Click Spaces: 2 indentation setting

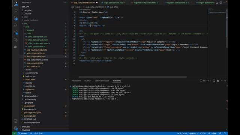tap(193, 133)
